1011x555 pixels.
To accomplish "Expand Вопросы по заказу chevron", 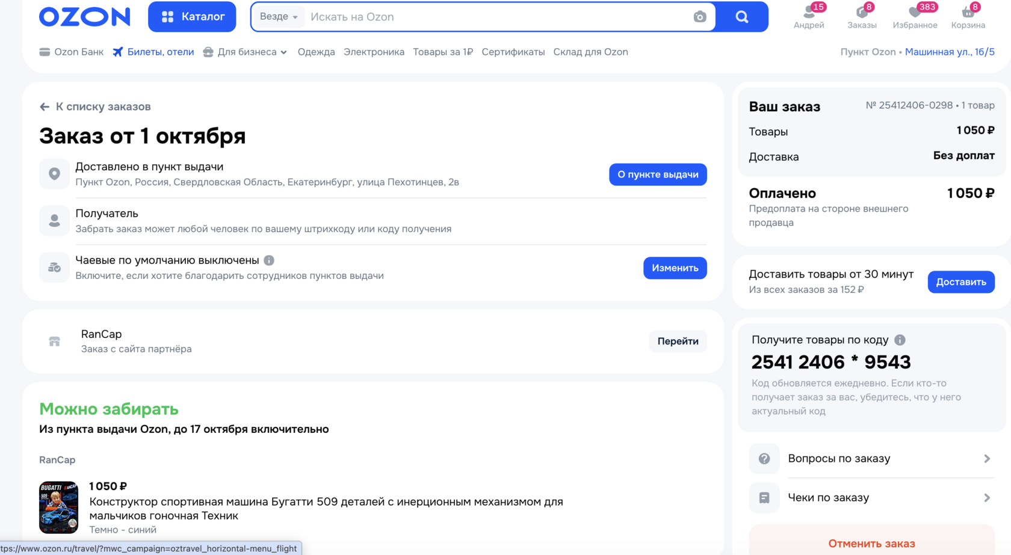I will [987, 458].
